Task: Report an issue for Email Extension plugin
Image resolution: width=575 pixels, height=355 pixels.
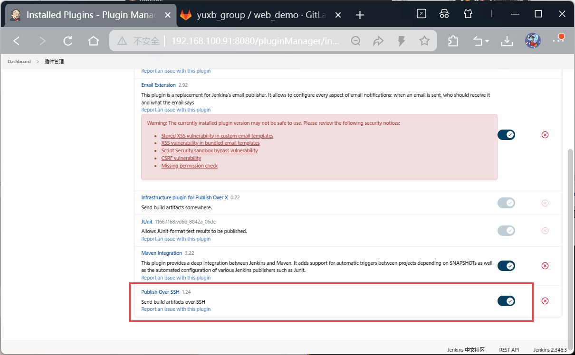Action: [x=176, y=110]
